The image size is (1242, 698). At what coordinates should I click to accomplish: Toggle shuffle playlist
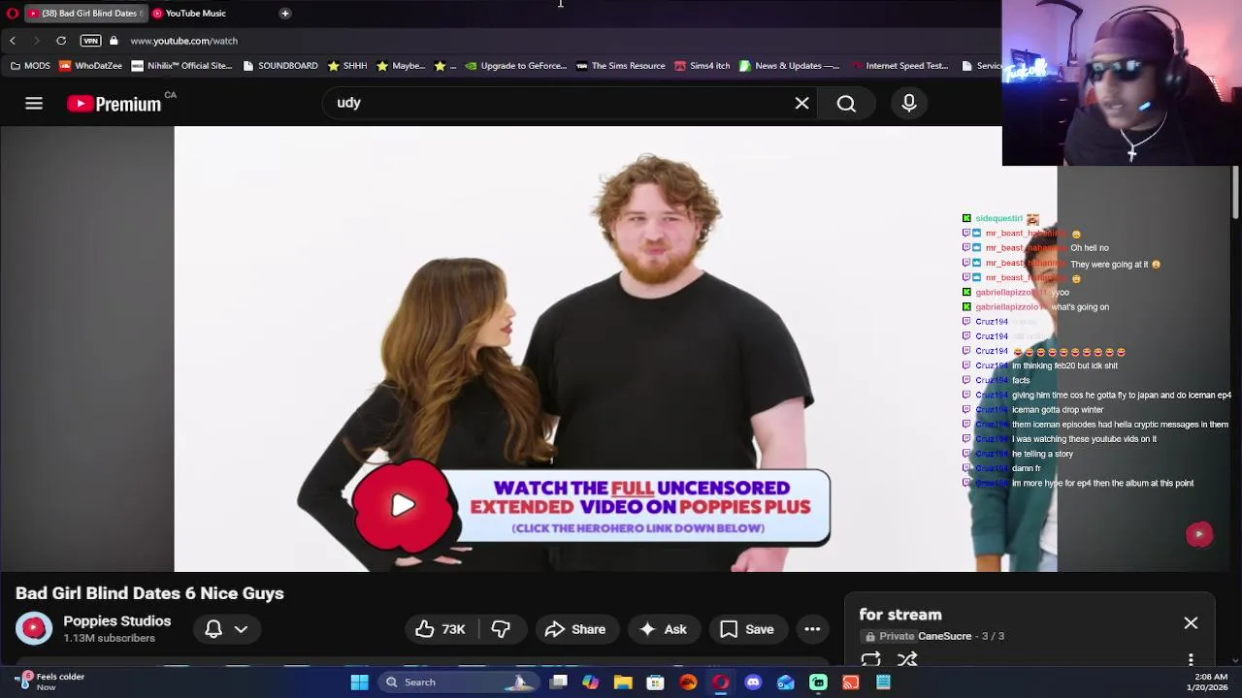pos(907,660)
